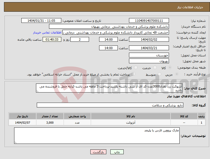
Task: Select the کالا/خدمت radio button
Action: pyautogui.click(x=136, y=68)
